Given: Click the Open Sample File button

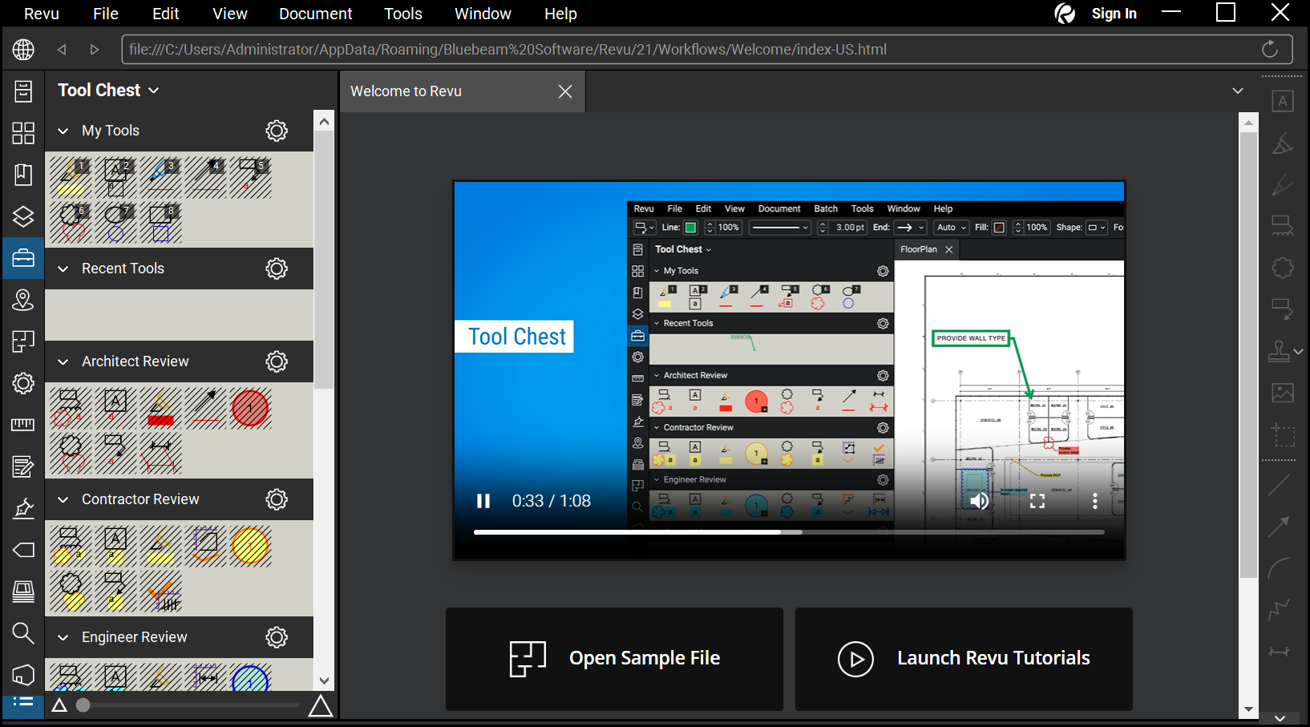Looking at the screenshot, I should tap(614, 659).
